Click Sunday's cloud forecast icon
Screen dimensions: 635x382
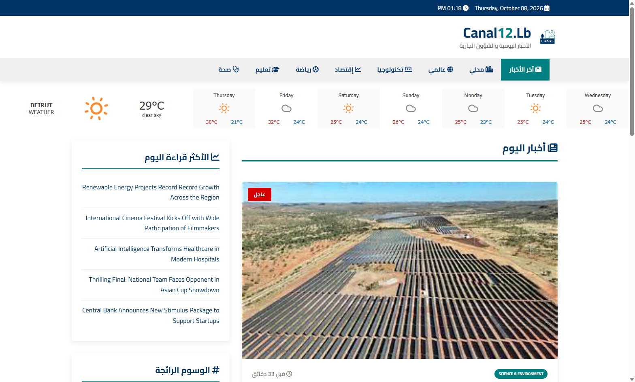[411, 108]
